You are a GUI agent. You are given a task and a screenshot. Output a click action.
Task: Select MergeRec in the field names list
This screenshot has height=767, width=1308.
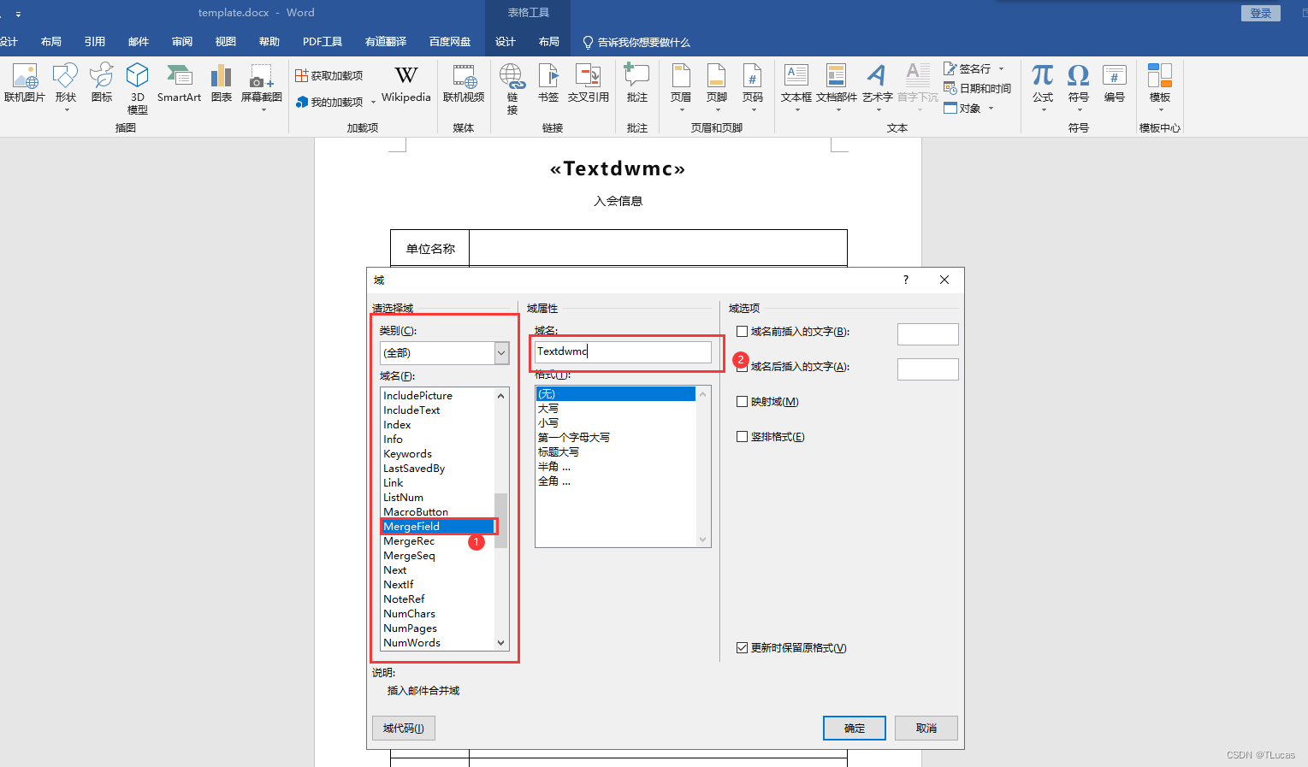point(438,541)
